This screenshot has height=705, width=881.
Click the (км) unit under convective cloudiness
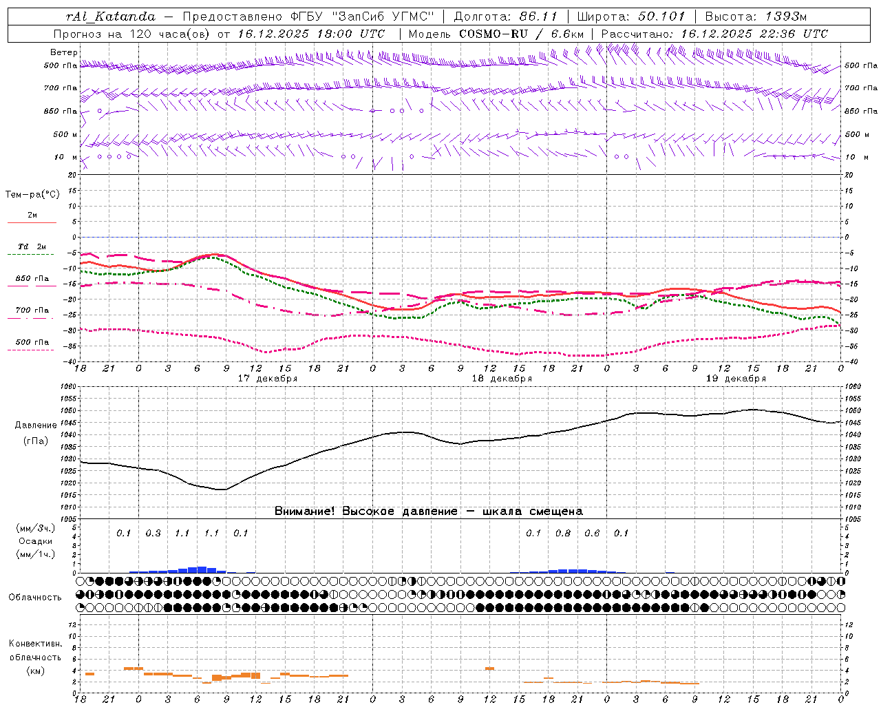[35, 670]
